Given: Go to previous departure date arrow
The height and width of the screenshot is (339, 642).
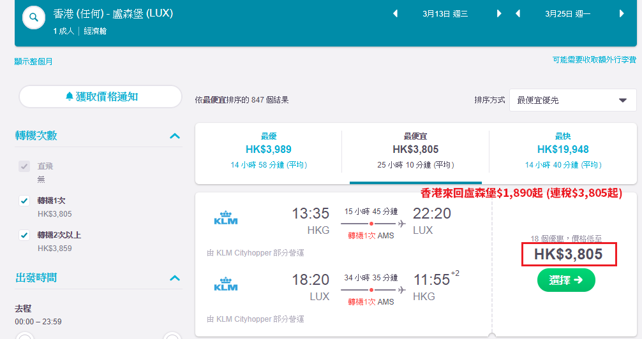Looking at the screenshot, I should click(396, 13).
